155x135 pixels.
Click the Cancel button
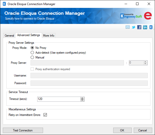coord(143,130)
